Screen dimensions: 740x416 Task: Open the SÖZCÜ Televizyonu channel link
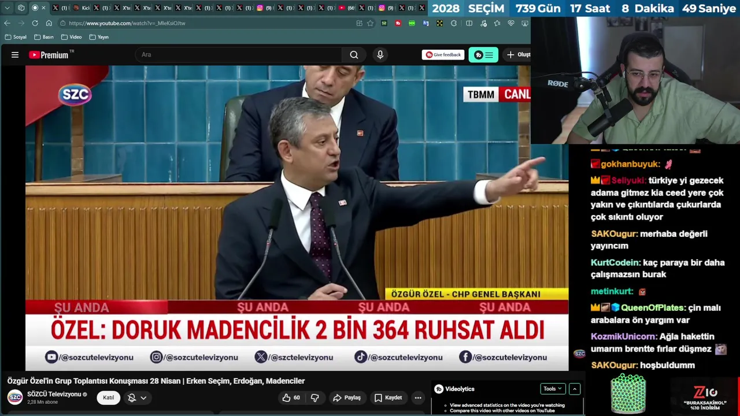pos(54,394)
